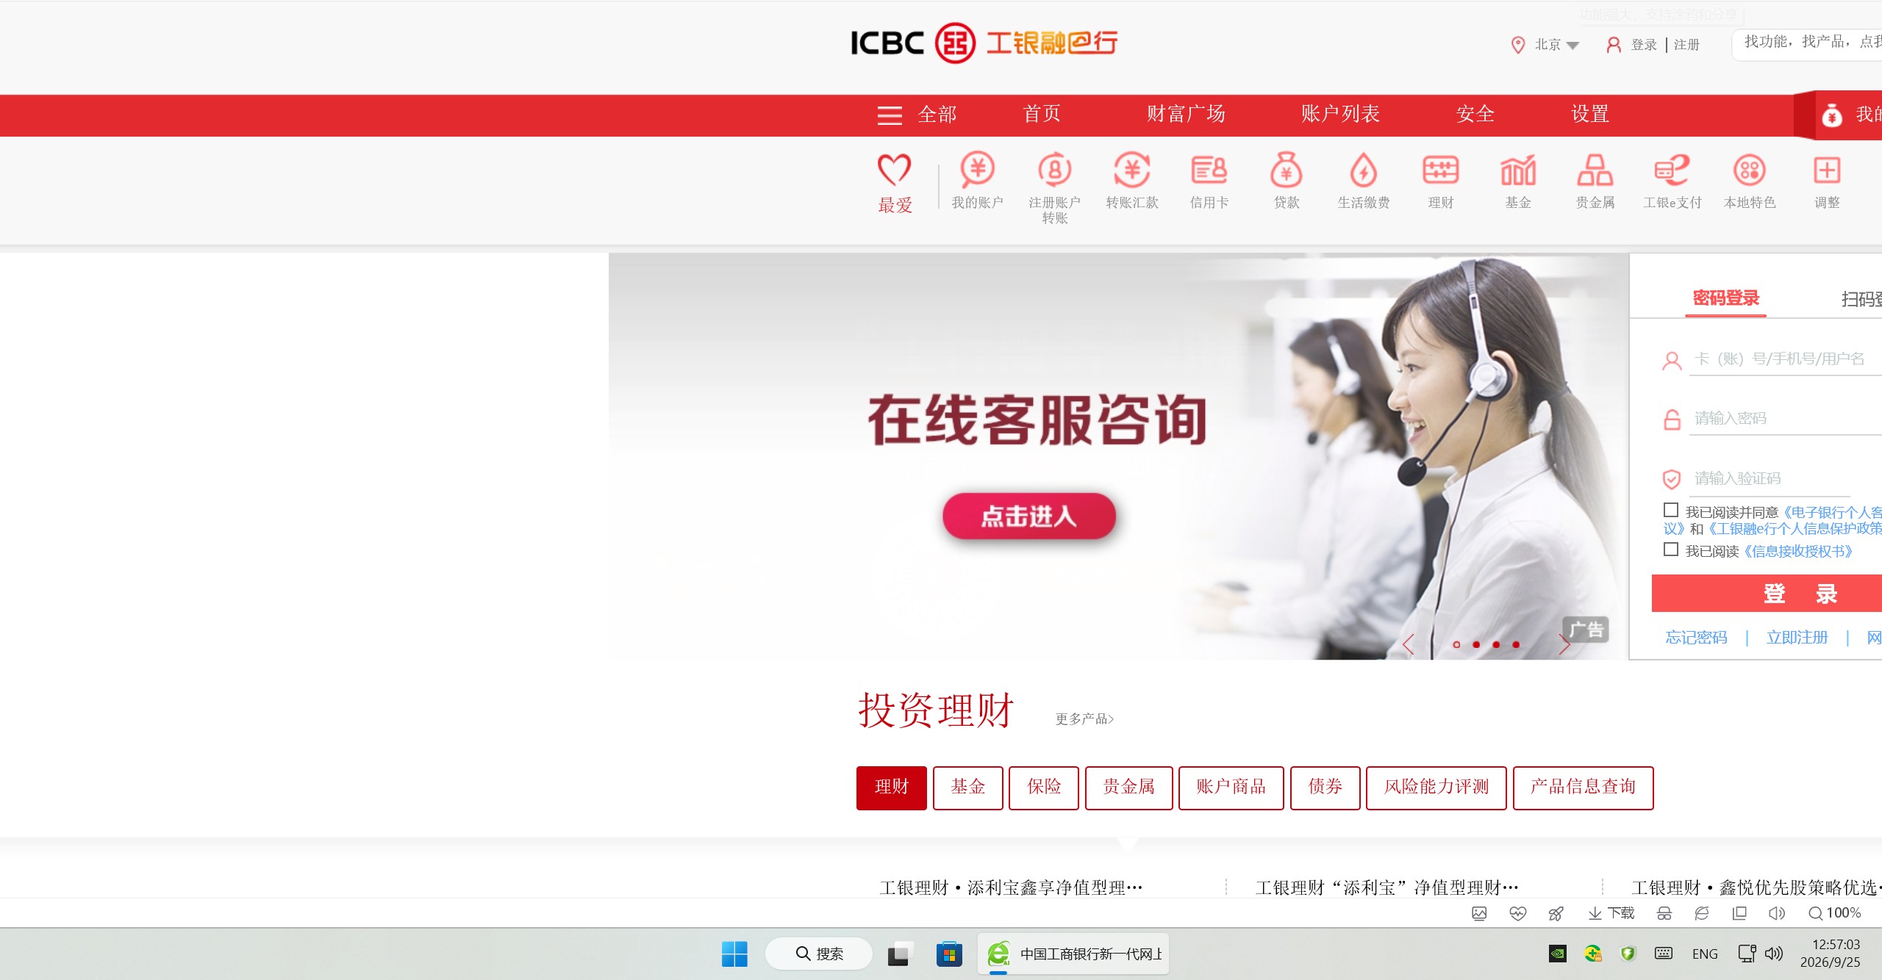1882x980 pixels.
Task: Open 基金 fund icon
Action: pyautogui.click(x=1517, y=170)
